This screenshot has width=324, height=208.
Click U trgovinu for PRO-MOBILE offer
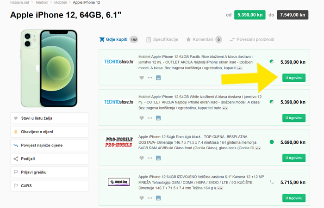(x=294, y=158)
